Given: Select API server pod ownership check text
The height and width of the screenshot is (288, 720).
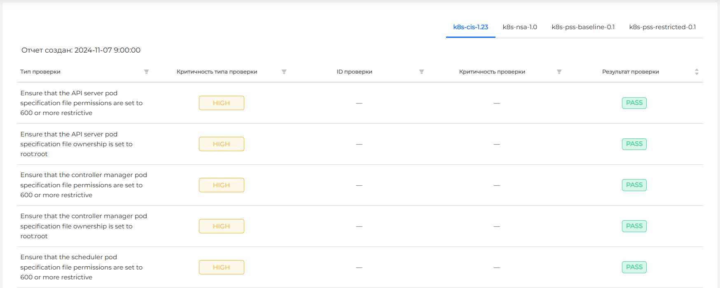Looking at the screenshot, I should tap(76, 144).
